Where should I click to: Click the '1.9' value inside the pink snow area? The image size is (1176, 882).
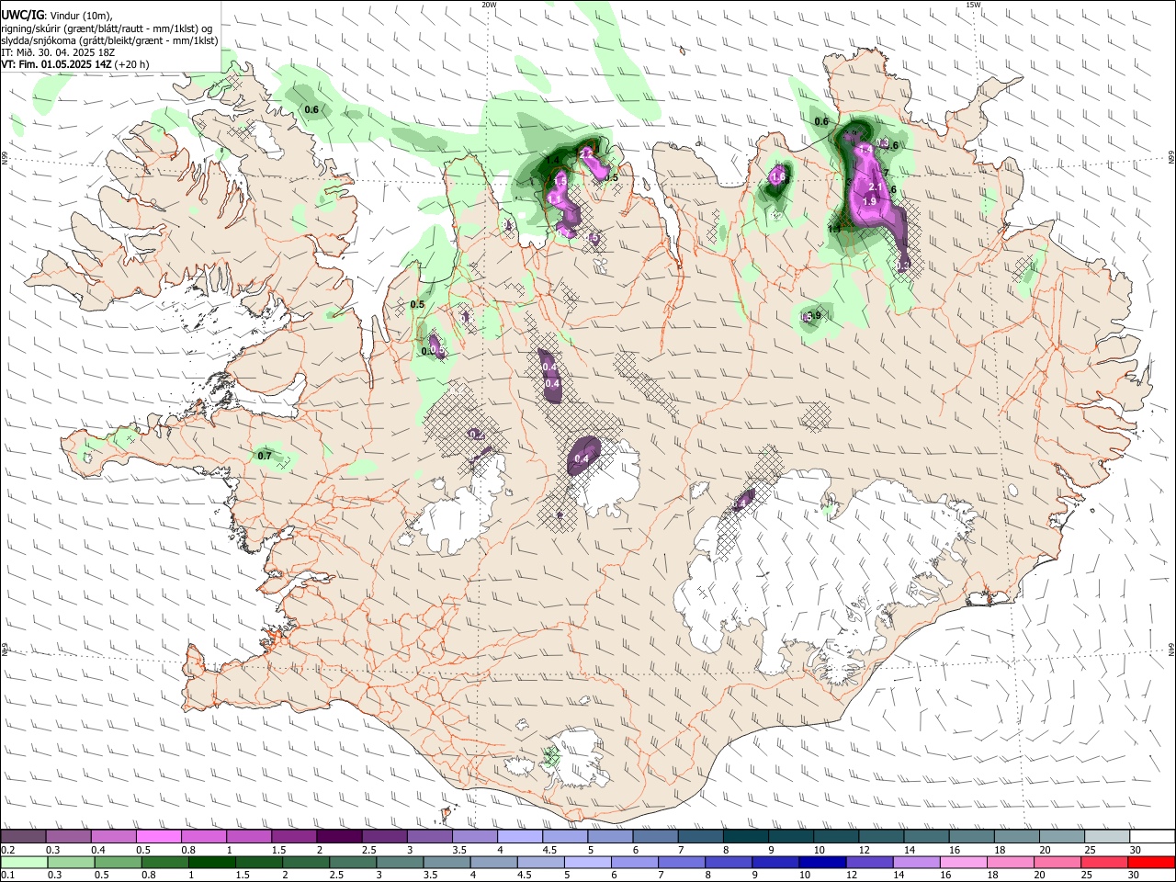pyautogui.click(x=870, y=201)
